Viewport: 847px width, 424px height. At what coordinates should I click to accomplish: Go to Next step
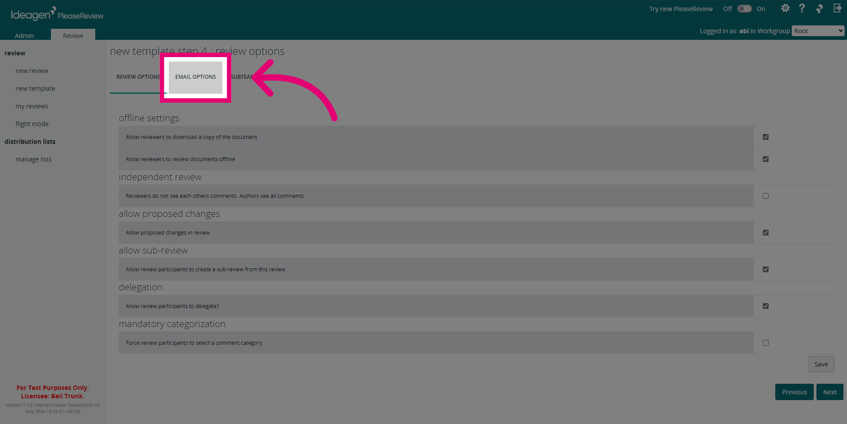(x=830, y=392)
